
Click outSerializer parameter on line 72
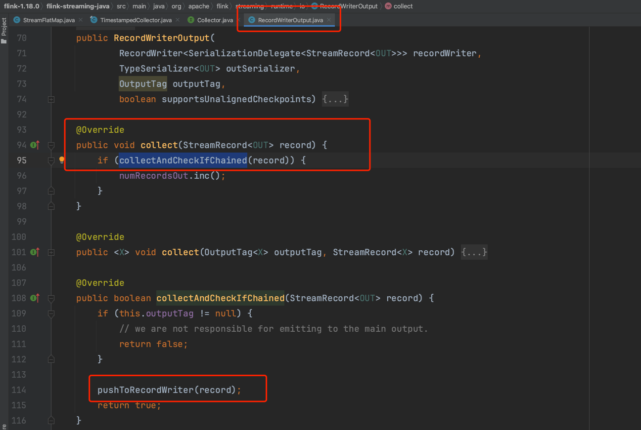261,69
